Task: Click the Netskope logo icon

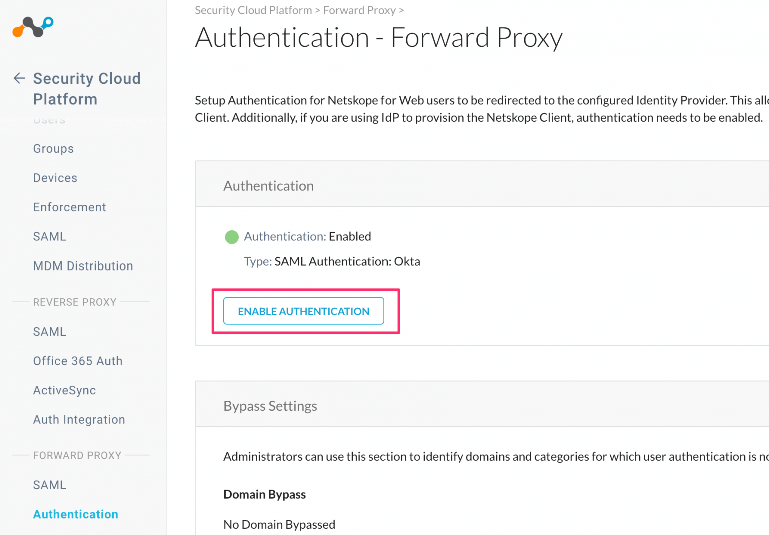Action: pos(32,27)
